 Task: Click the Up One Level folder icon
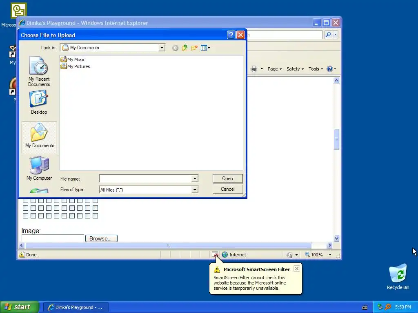(x=185, y=48)
